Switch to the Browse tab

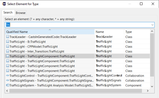[21, 13]
